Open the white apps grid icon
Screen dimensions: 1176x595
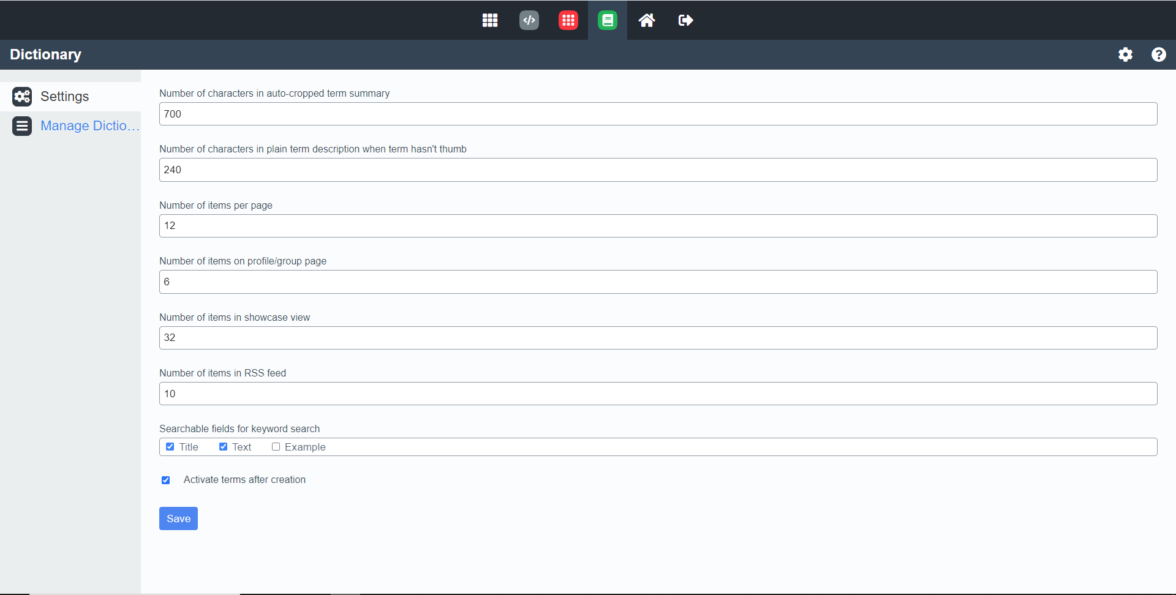(x=490, y=20)
